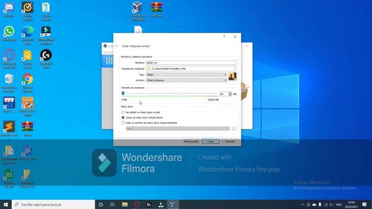Open the Logitech G HUB shortcut

pyautogui.click(x=46, y=59)
